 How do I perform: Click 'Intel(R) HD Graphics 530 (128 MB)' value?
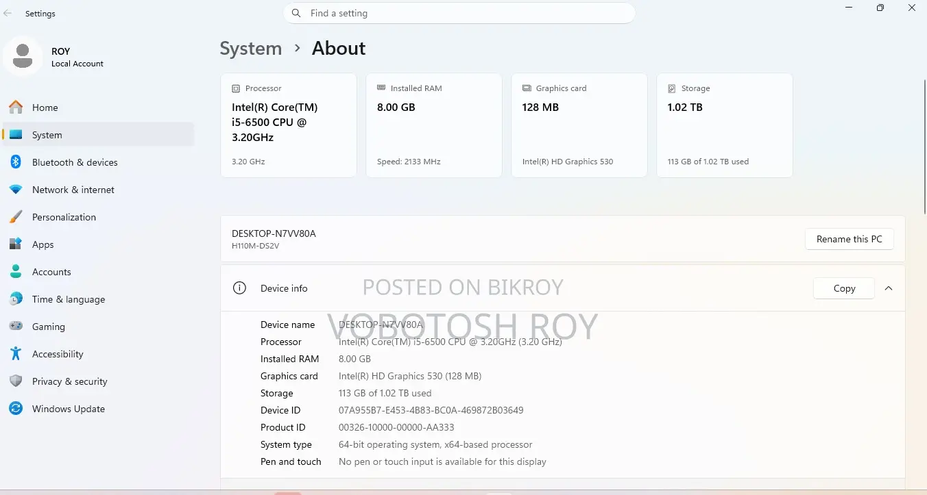click(x=410, y=376)
